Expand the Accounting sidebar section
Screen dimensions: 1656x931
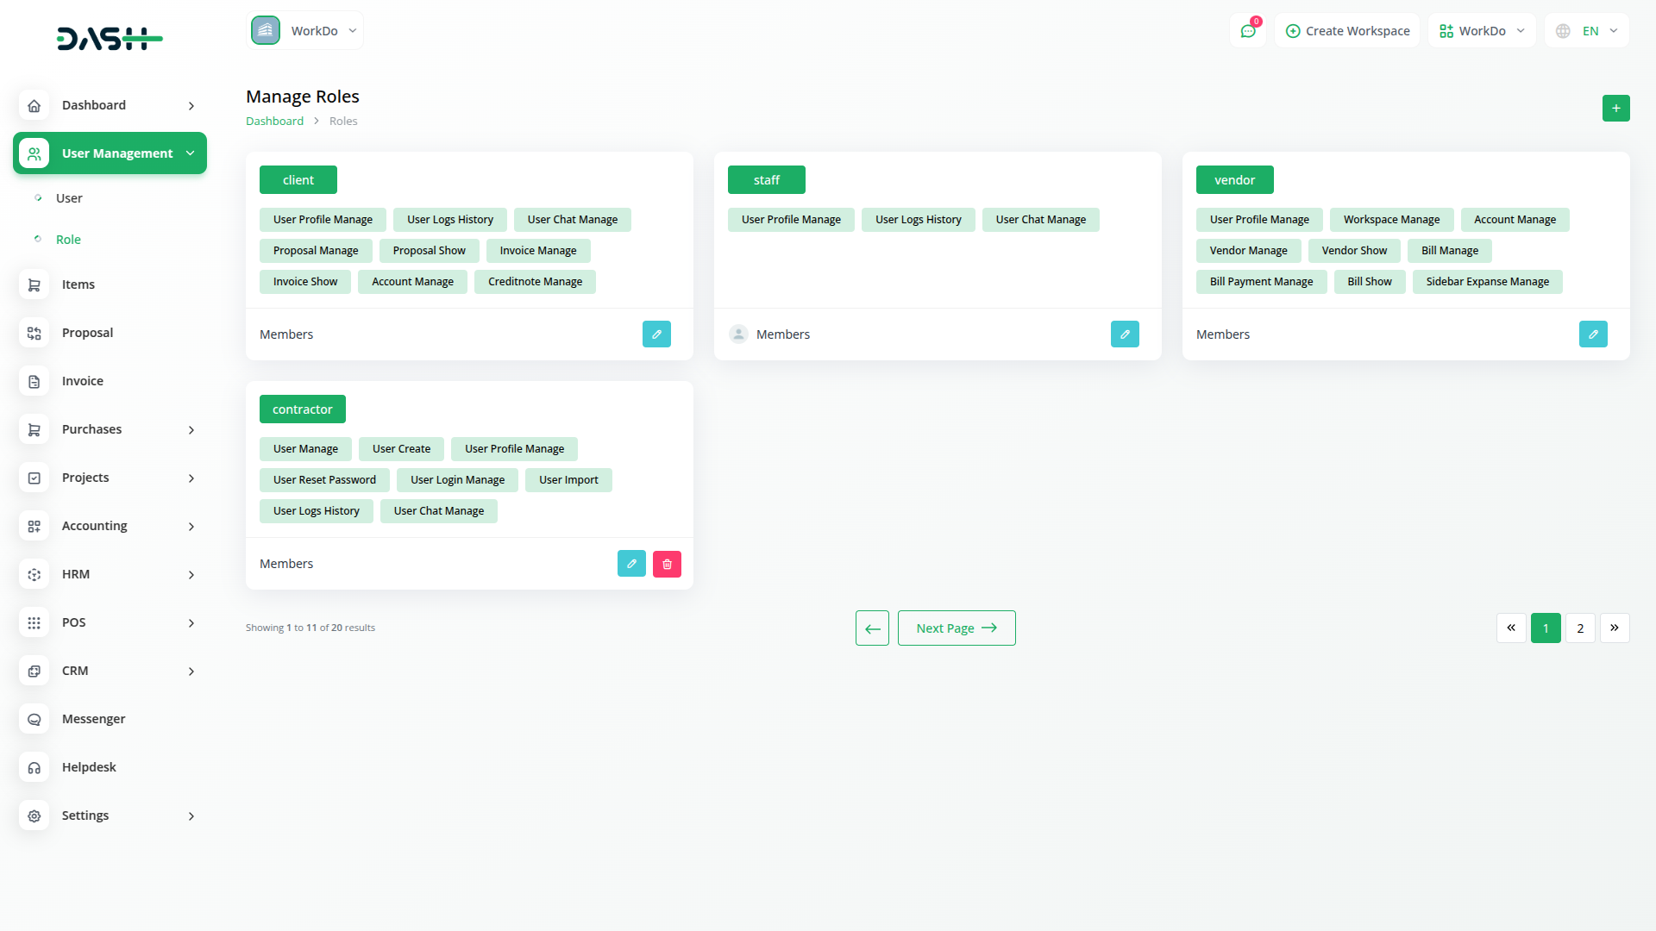191,526
